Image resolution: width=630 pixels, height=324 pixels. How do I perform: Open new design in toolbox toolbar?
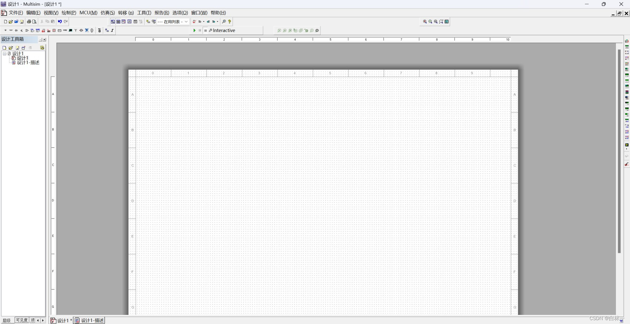coord(4,48)
